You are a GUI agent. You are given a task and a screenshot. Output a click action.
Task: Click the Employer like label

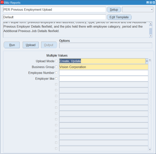tap(45, 78)
